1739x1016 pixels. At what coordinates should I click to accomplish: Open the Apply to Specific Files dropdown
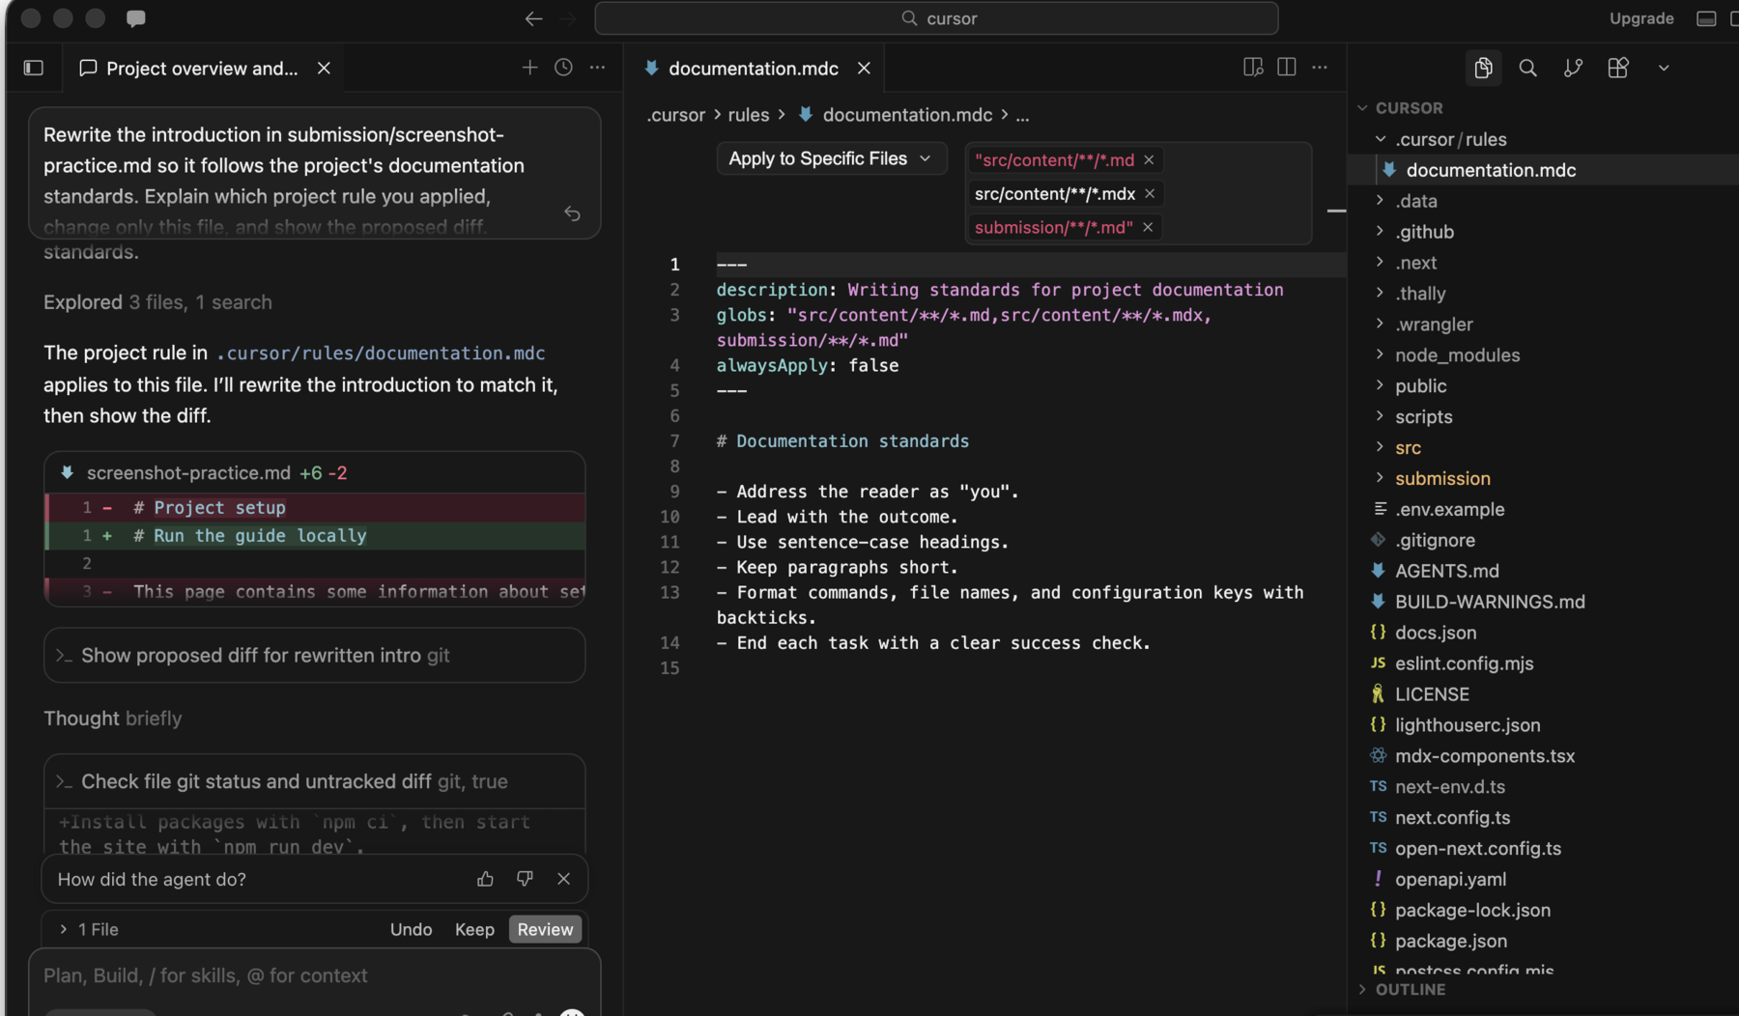pos(831,158)
